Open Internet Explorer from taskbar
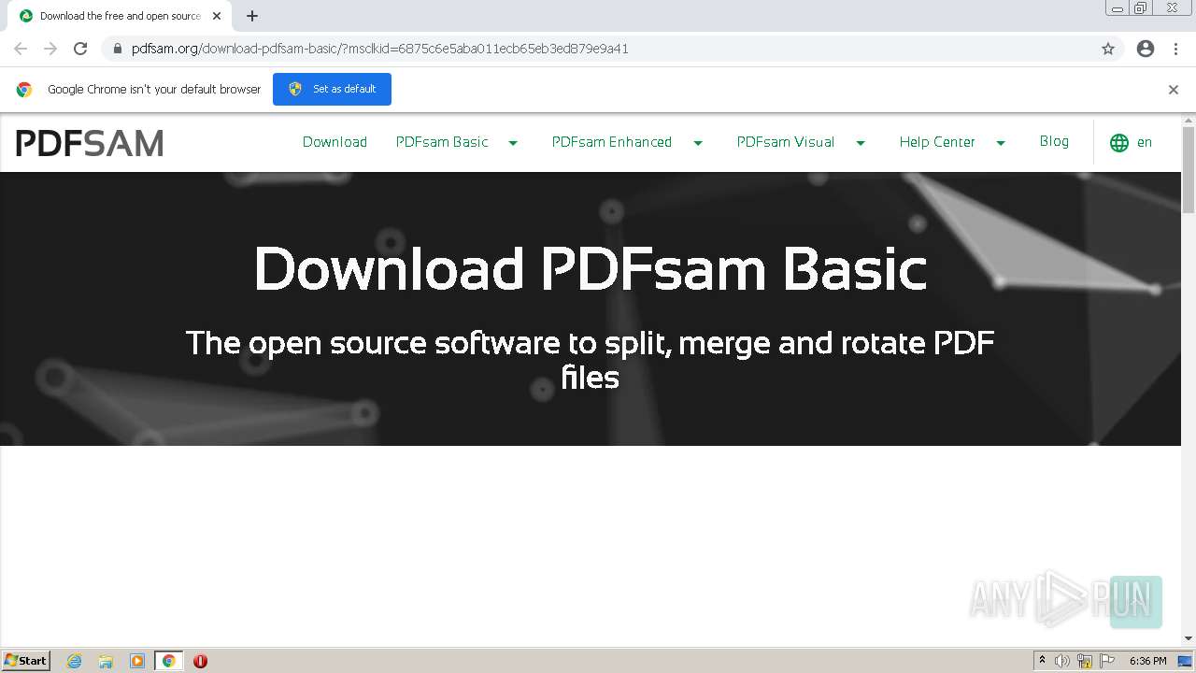This screenshot has width=1196, height=673. (75, 661)
